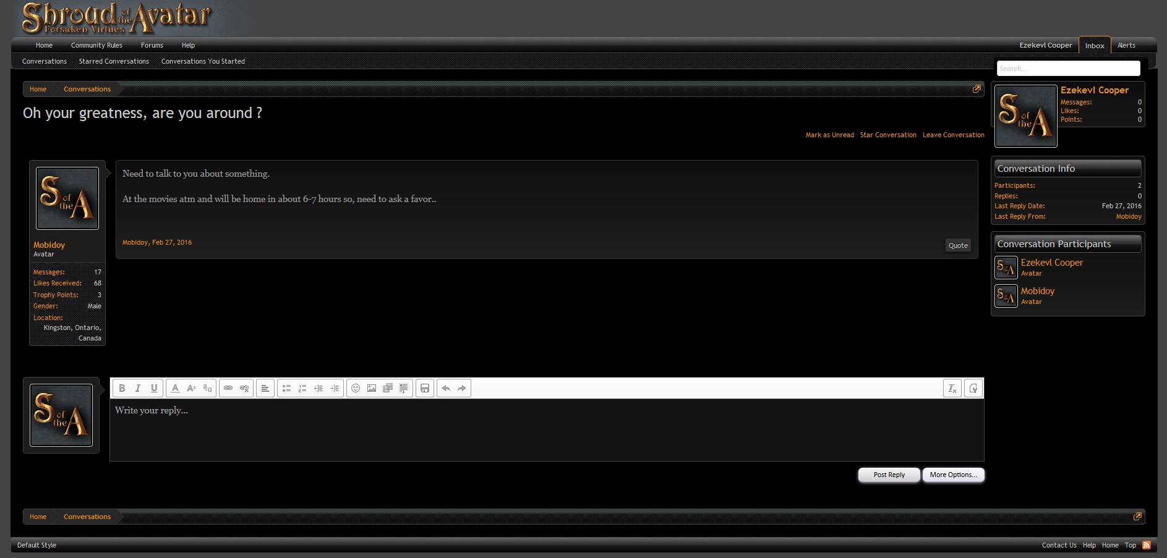Open quick navigation icon in top breadcrumb
This screenshot has width=1167, height=558.
977,89
